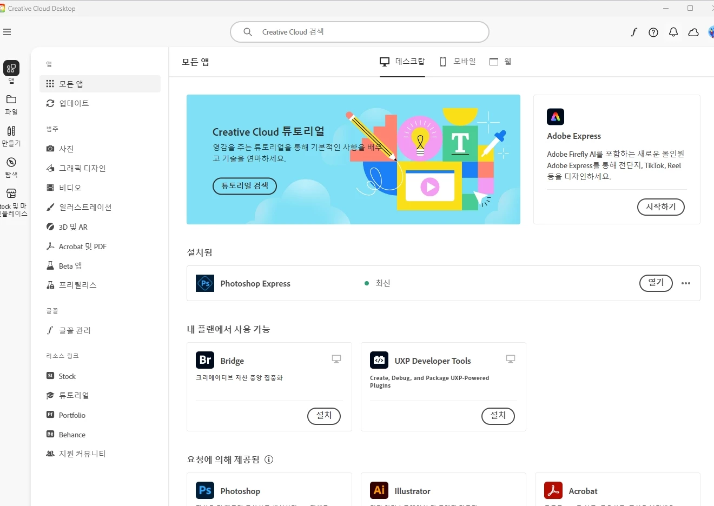This screenshot has height=506, width=714.
Task: Open the fonts icon in header
Action: [634, 32]
